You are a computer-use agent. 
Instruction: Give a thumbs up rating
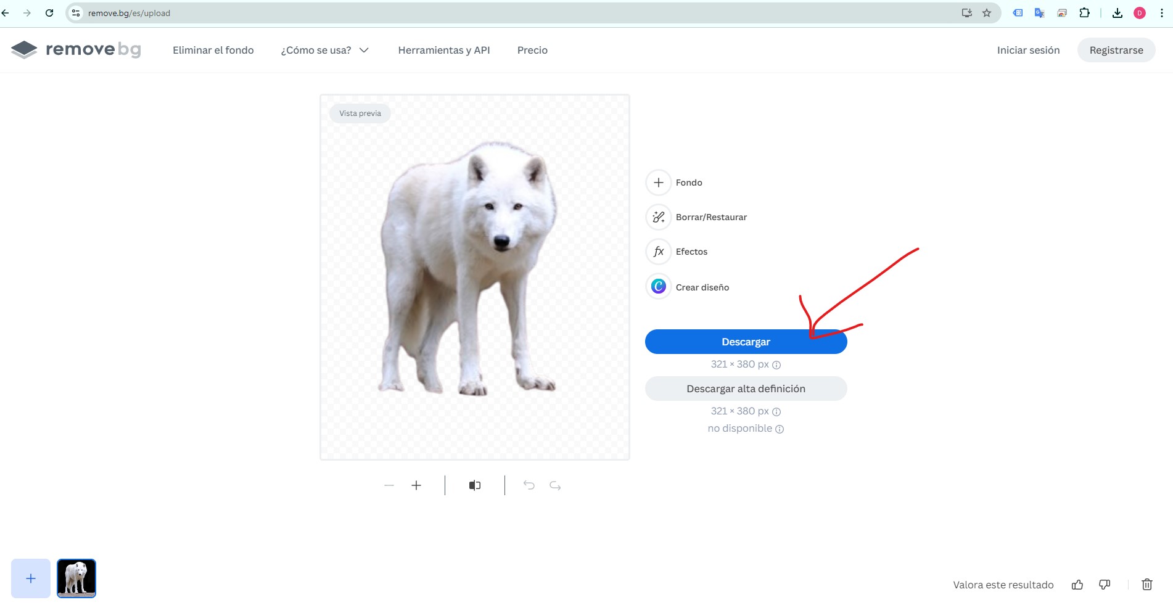point(1077,585)
